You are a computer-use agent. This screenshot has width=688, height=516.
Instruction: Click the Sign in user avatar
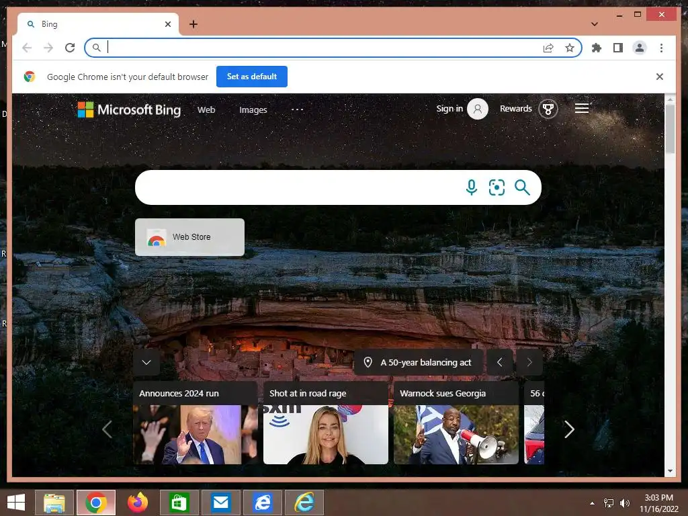478,109
